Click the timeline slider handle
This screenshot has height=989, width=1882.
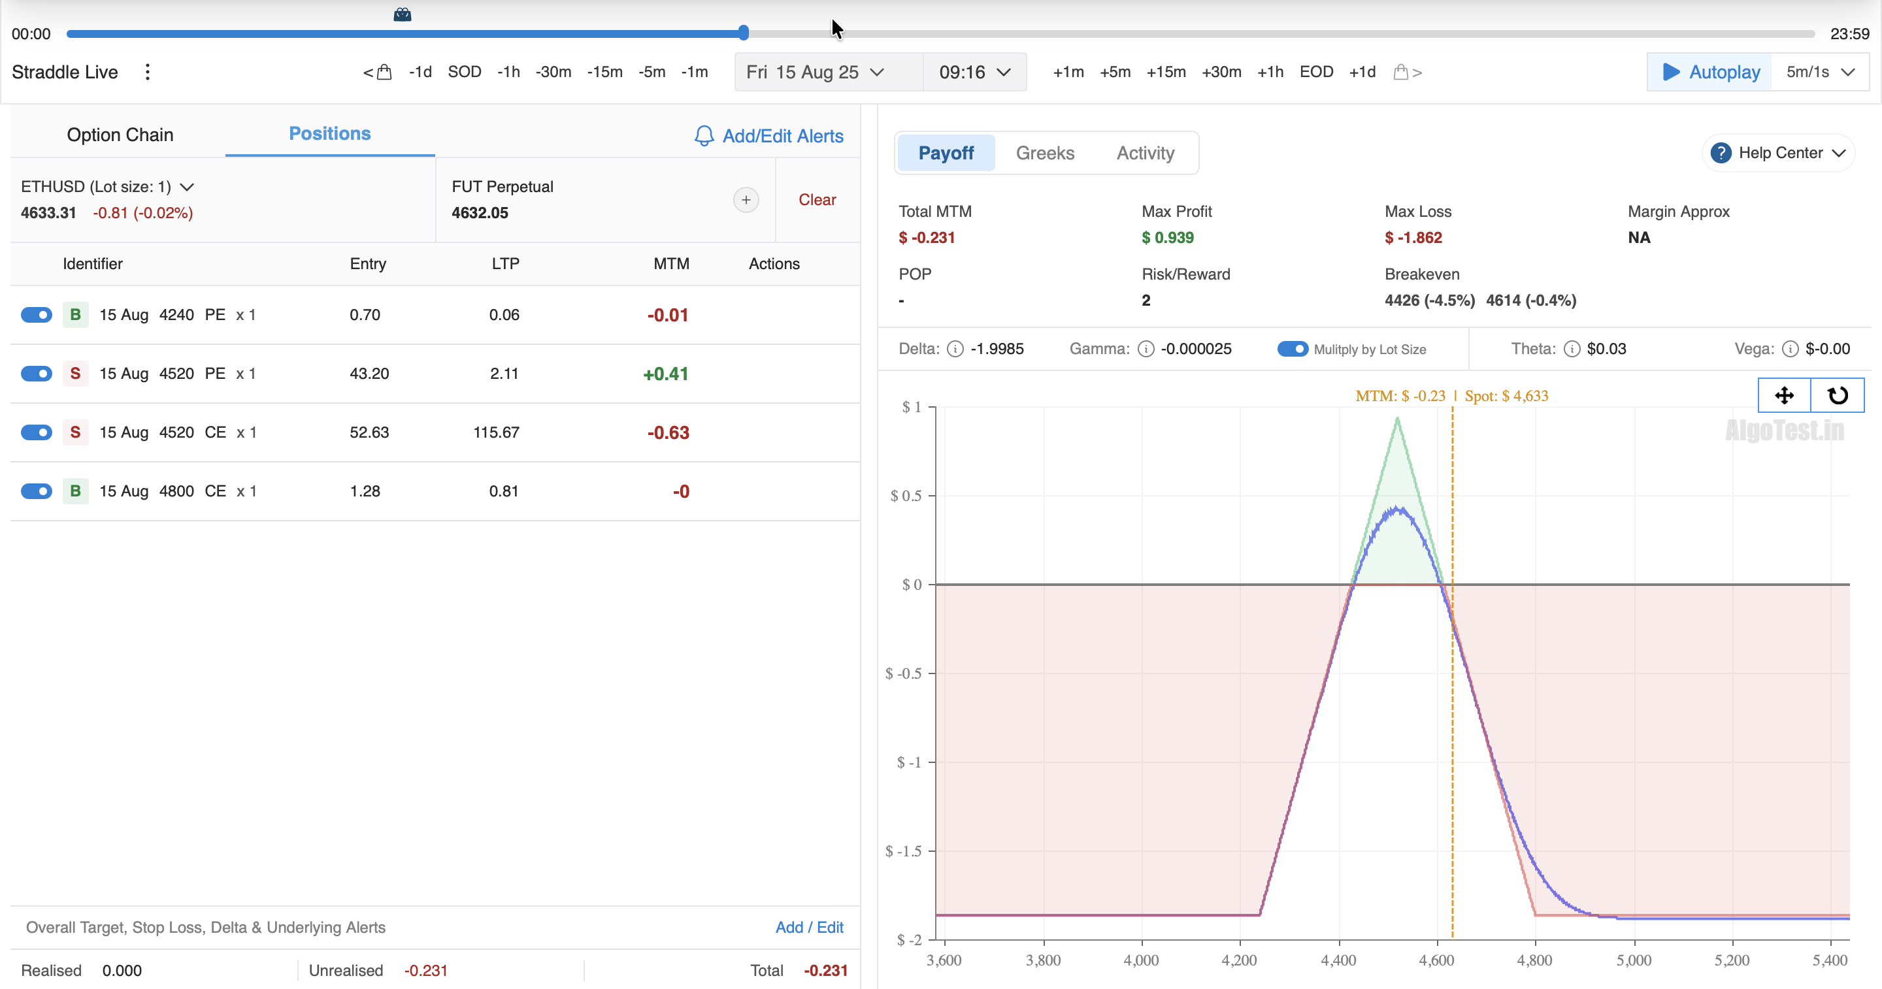[743, 33]
